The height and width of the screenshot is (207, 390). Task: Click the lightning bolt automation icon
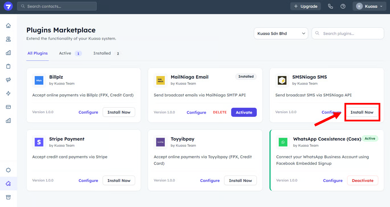[8, 94]
